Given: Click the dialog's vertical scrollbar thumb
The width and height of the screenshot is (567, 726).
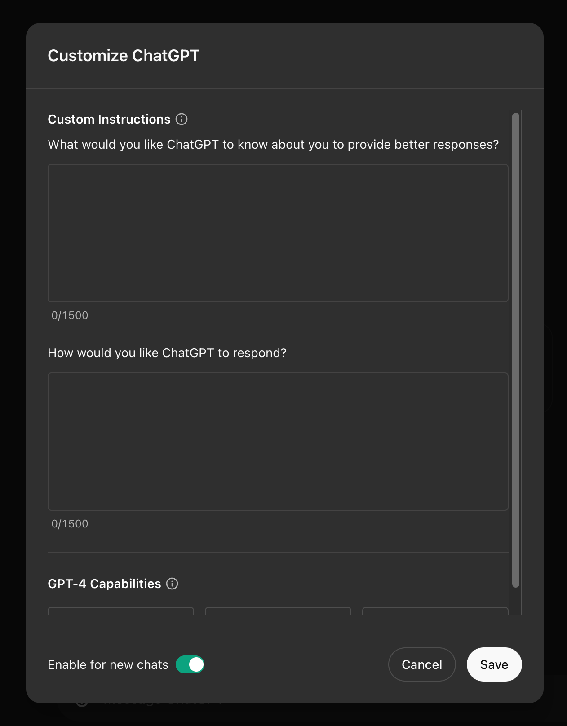Looking at the screenshot, I should click(516, 350).
